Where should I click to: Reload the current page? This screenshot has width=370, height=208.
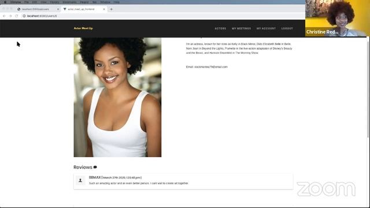click(17, 16)
